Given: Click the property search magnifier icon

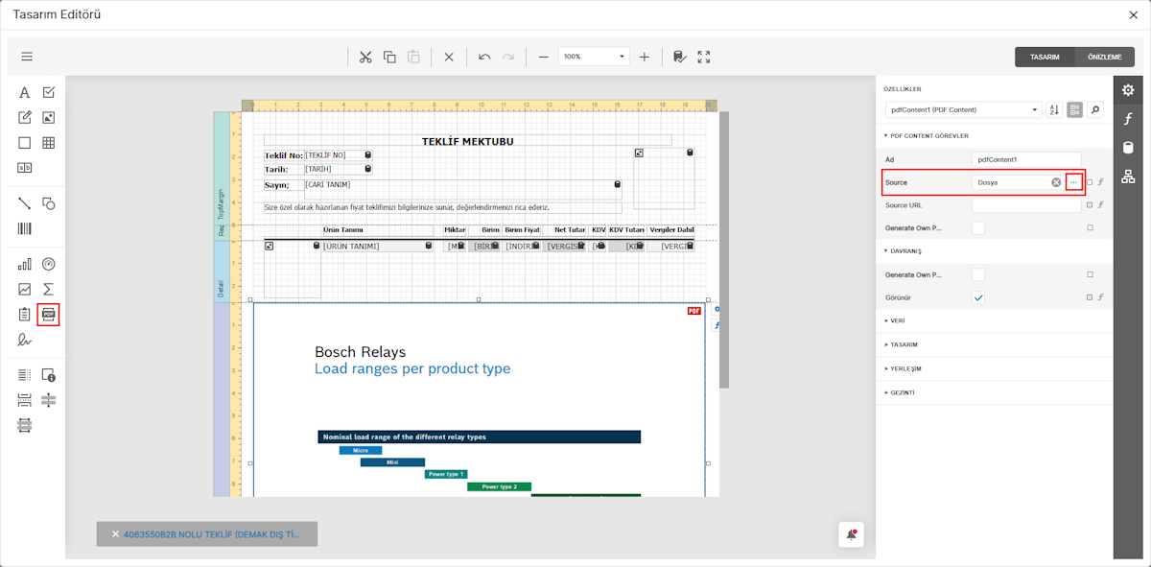Looking at the screenshot, I should (x=1095, y=110).
